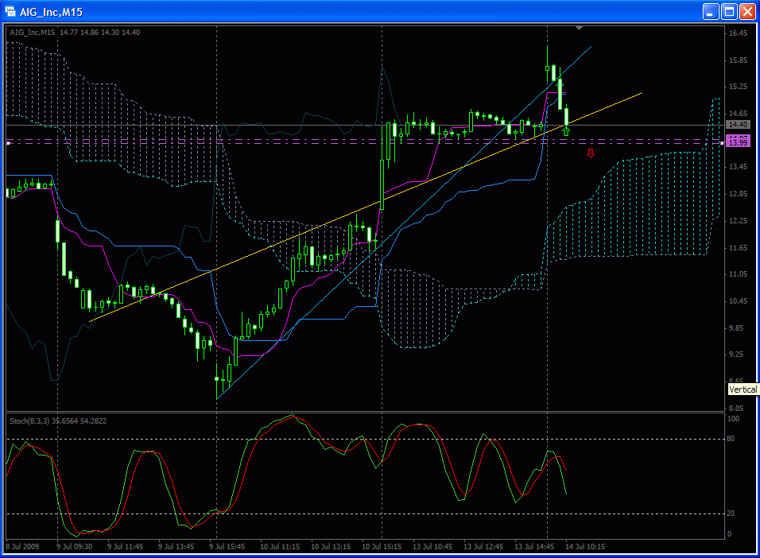Image resolution: width=760 pixels, height=558 pixels.
Task: Click price axis value 14.65
Action: pyautogui.click(x=738, y=114)
